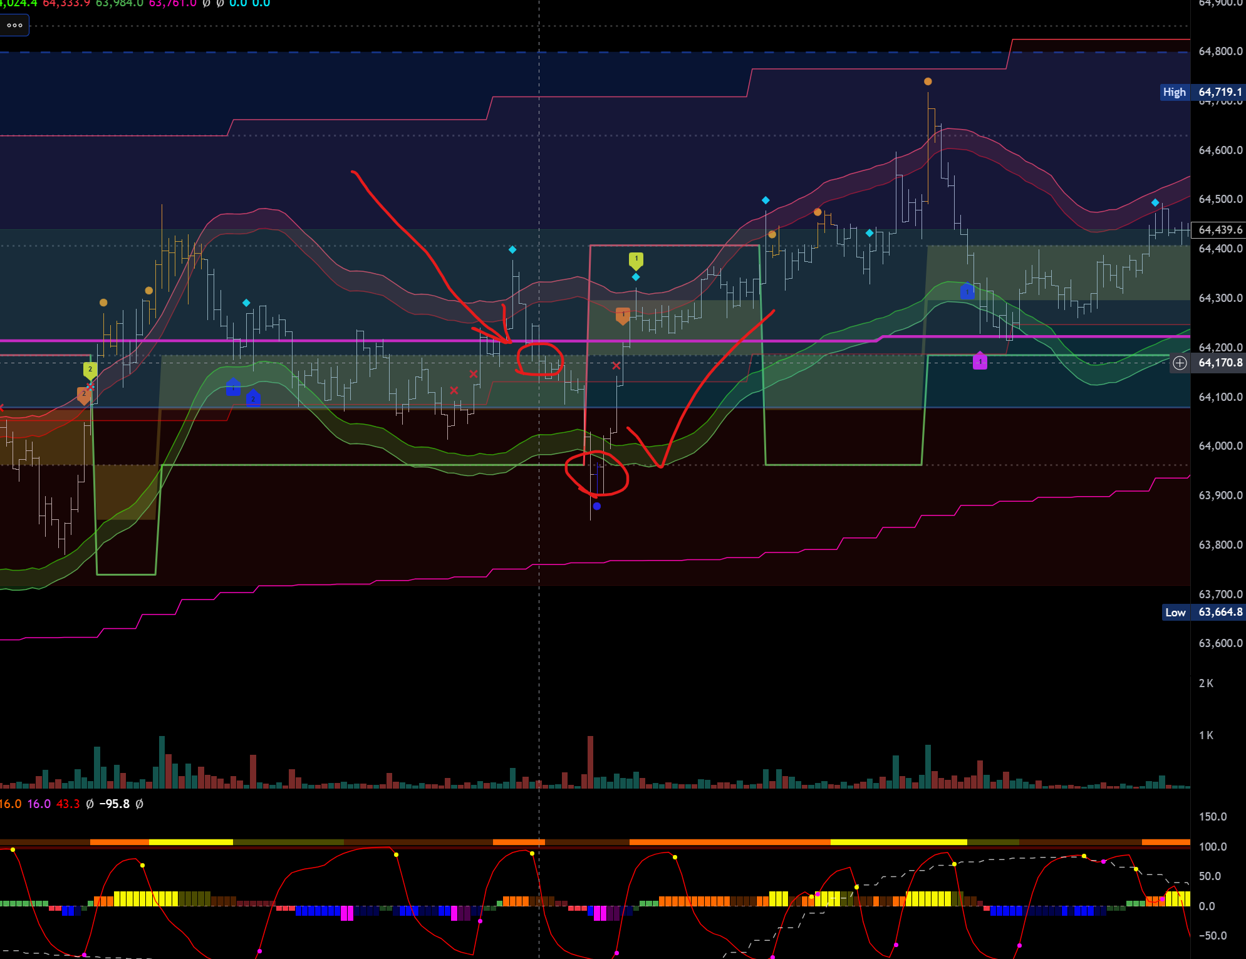Select the Low 63,664.8 price label
Image resolution: width=1246 pixels, height=959 pixels.
(1203, 612)
